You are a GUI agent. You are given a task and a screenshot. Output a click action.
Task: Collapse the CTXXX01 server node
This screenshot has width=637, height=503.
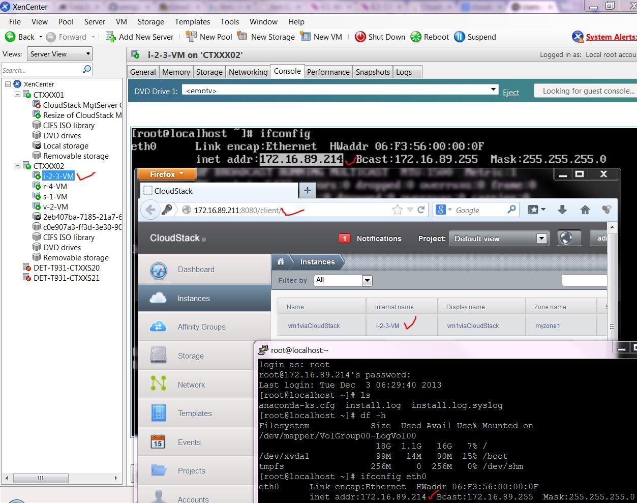pos(18,95)
